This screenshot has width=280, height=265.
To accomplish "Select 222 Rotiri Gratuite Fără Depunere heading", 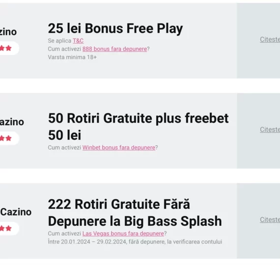I will [135, 212].
